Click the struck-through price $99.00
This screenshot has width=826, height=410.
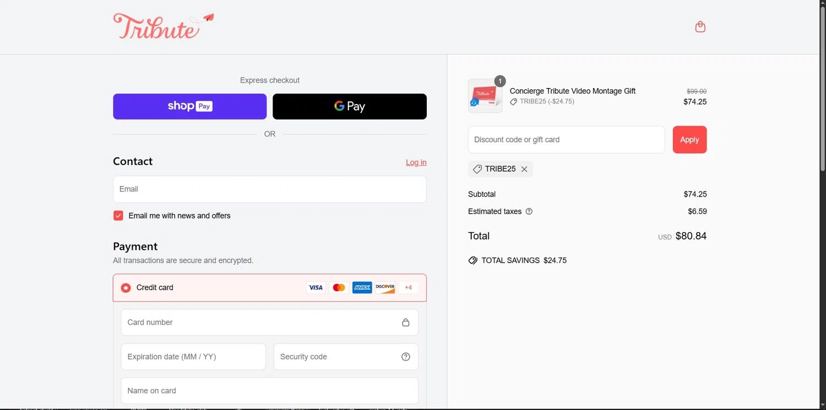point(697,91)
